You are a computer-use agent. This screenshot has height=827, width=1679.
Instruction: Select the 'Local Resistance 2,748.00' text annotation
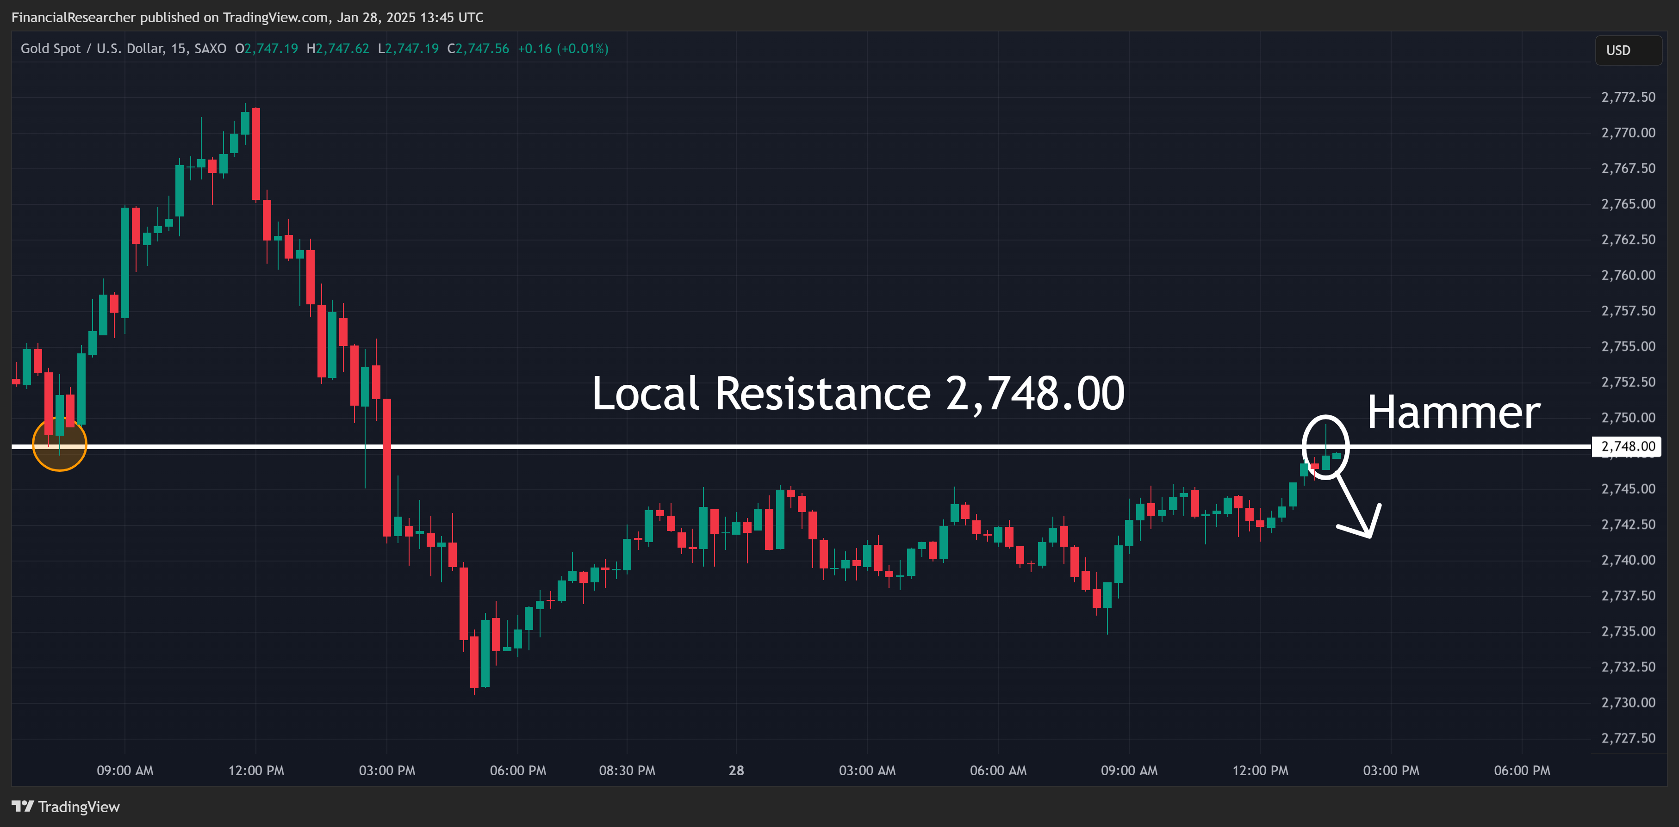click(858, 393)
